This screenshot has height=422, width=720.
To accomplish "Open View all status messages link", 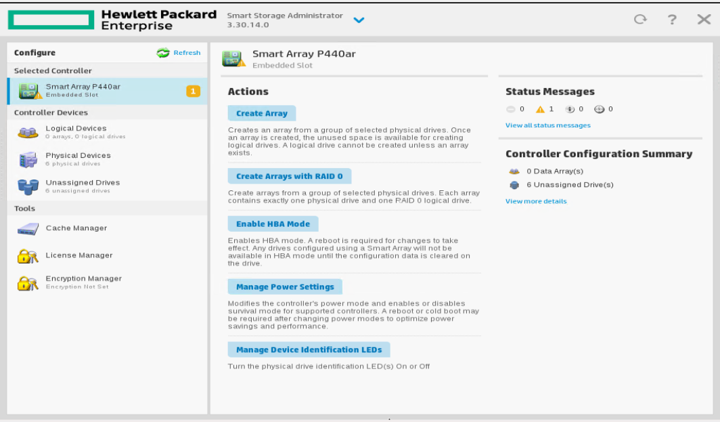I will coord(548,125).
